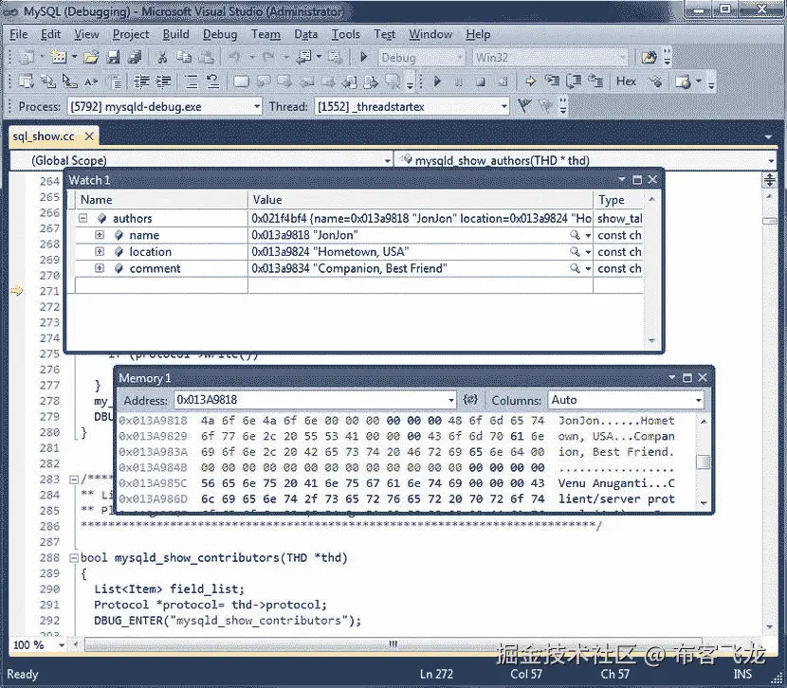Uncomment selected lines icon

[212, 81]
